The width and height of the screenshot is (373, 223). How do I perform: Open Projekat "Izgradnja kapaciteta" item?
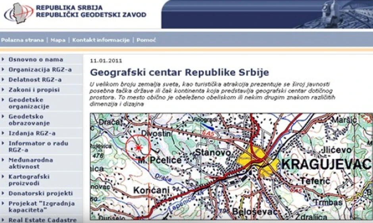(x=42, y=207)
